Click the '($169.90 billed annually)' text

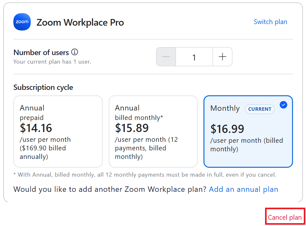click(43, 152)
